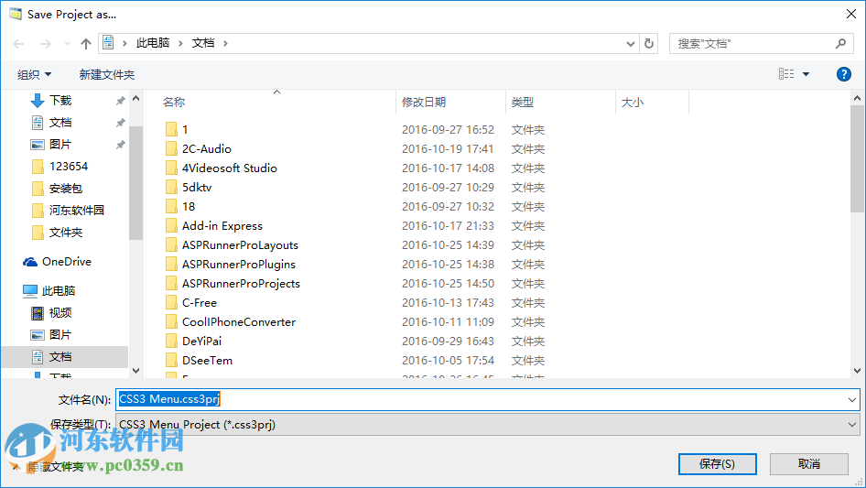
Task: Click pin icon next to pinned 文档
Action: [121, 123]
